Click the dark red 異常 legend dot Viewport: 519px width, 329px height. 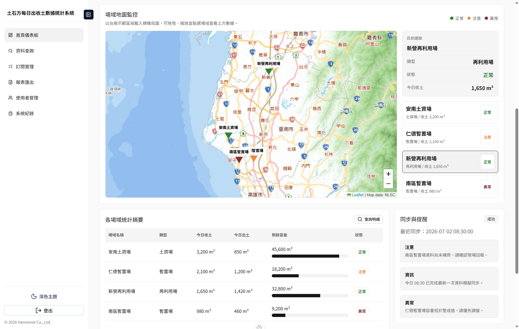coord(486,18)
